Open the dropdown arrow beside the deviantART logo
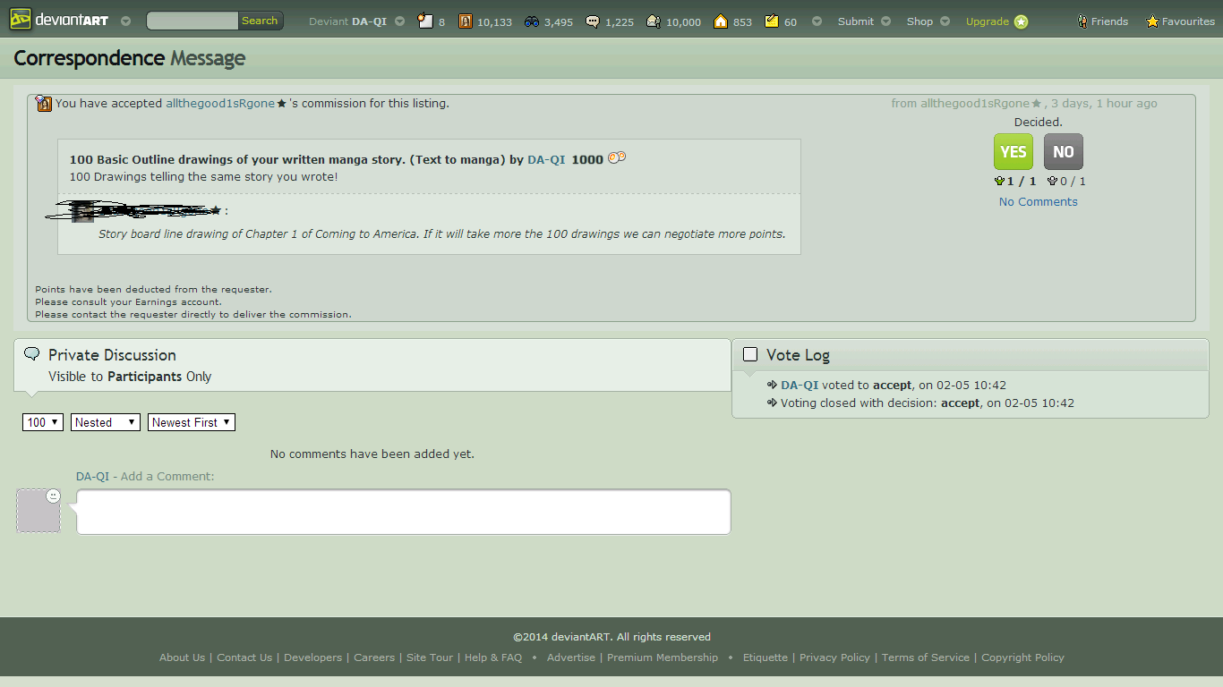Screen dimensions: 1223x687 point(125,21)
